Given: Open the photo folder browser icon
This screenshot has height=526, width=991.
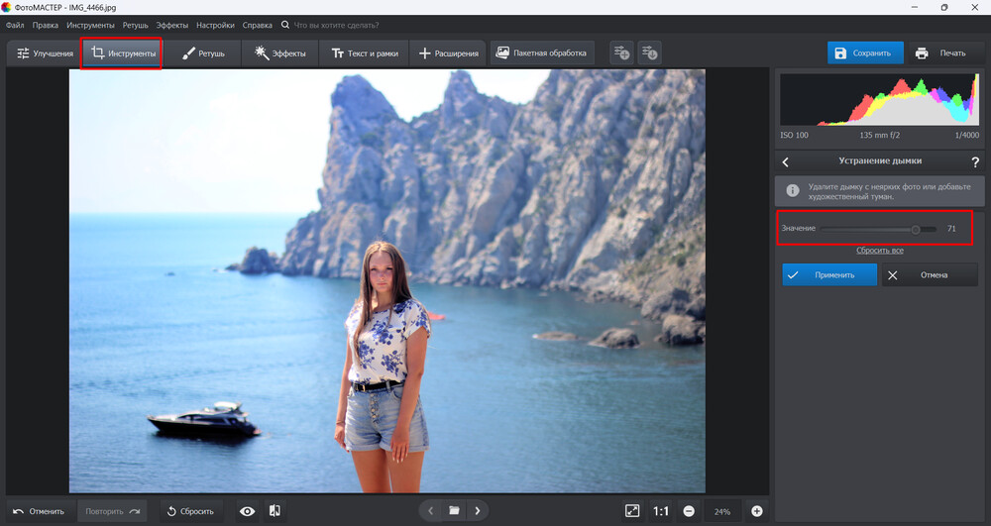Looking at the screenshot, I should pyautogui.click(x=454, y=511).
